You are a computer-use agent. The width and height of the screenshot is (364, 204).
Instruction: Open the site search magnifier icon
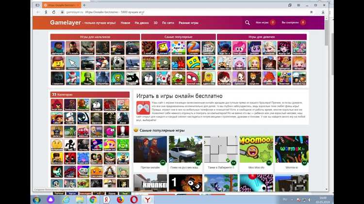click(247, 22)
